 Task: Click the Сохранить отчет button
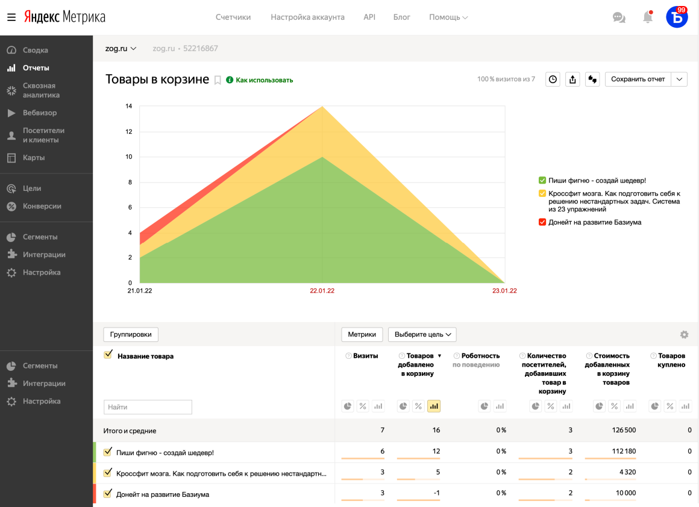pos(638,79)
